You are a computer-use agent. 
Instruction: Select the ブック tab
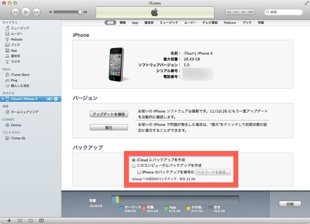point(247,23)
